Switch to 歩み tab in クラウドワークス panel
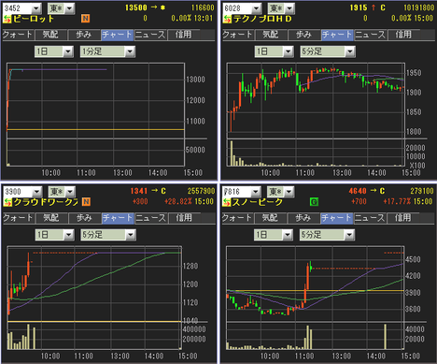This screenshot has height=364, width=437. tap(84, 218)
